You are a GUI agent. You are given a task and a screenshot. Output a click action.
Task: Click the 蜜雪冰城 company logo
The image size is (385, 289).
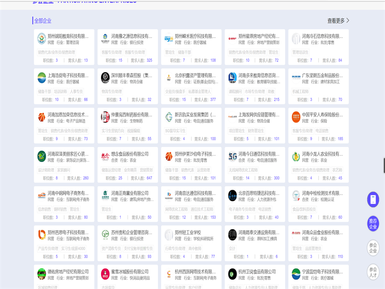tap(105, 274)
